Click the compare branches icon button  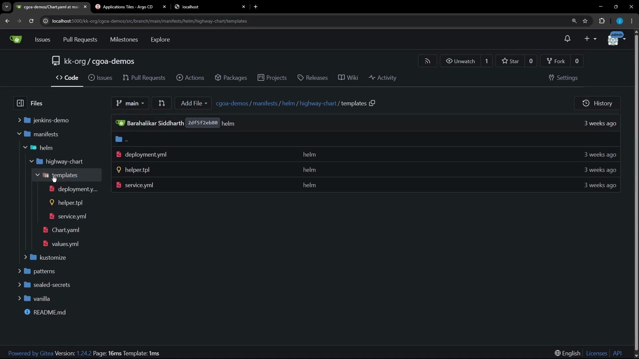pos(161,103)
